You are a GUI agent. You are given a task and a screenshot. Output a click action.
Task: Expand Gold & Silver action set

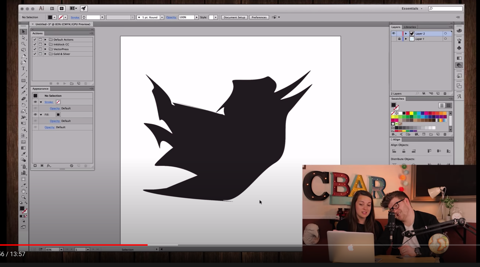[45, 54]
